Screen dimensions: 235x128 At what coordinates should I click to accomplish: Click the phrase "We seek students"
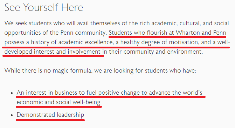coord(28,23)
